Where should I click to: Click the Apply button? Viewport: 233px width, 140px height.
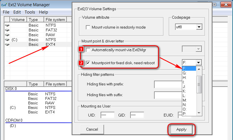point(181,130)
